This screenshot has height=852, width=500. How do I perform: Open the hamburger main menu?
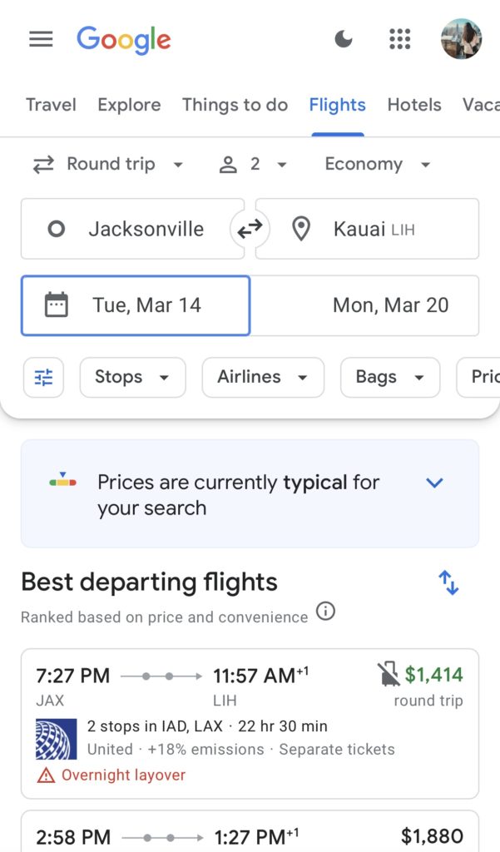pyautogui.click(x=41, y=39)
